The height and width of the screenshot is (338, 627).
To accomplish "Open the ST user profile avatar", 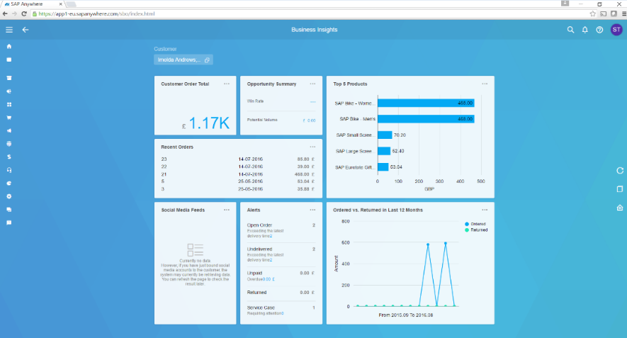I will [x=615, y=30].
